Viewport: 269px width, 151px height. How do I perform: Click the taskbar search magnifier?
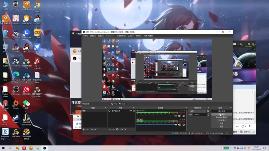pos(10,148)
